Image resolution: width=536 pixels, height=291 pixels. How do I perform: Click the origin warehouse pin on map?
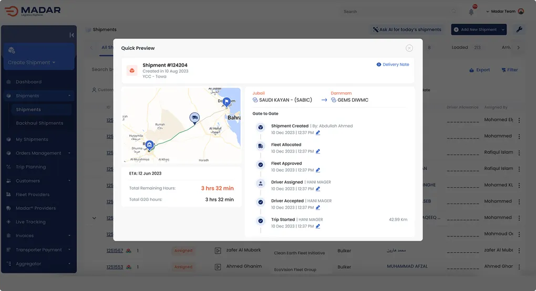[x=149, y=145]
